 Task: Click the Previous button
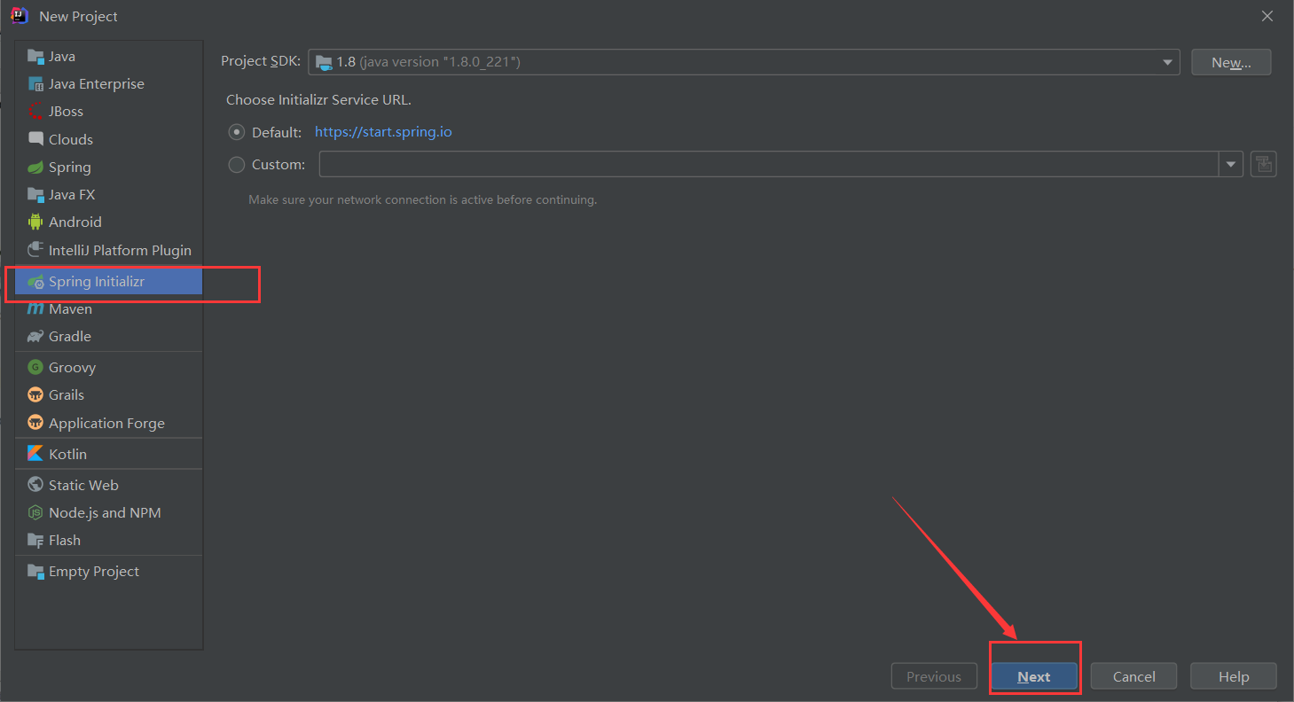tap(934, 676)
